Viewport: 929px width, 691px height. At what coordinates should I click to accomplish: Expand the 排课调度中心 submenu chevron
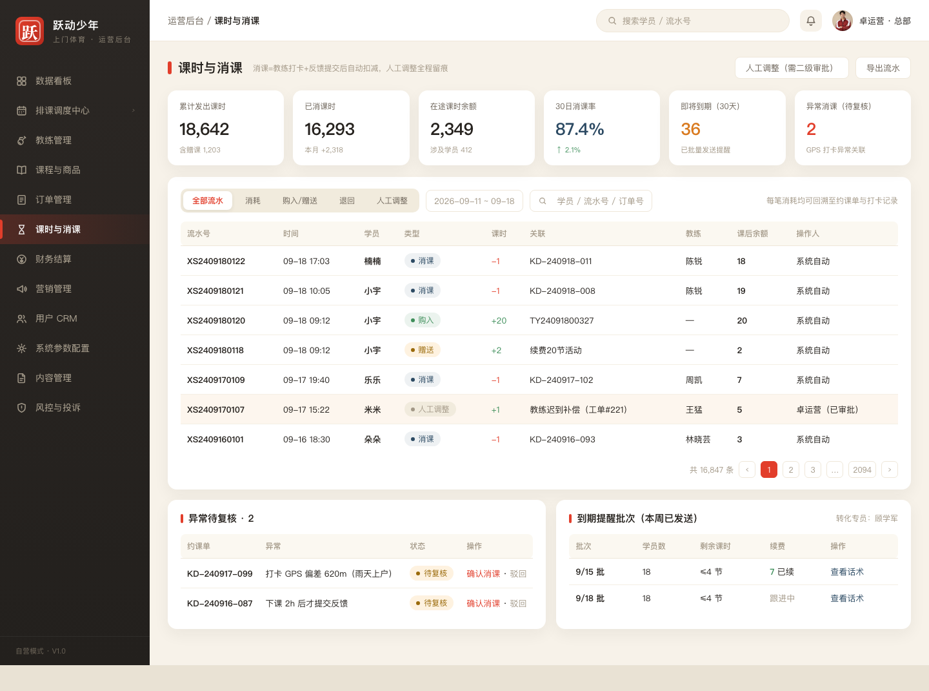(134, 110)
